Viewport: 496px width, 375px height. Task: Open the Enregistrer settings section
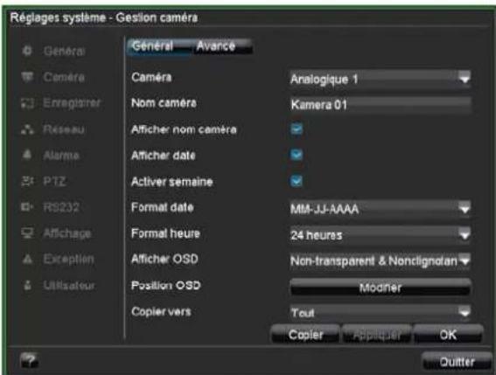tap(72, 103)
